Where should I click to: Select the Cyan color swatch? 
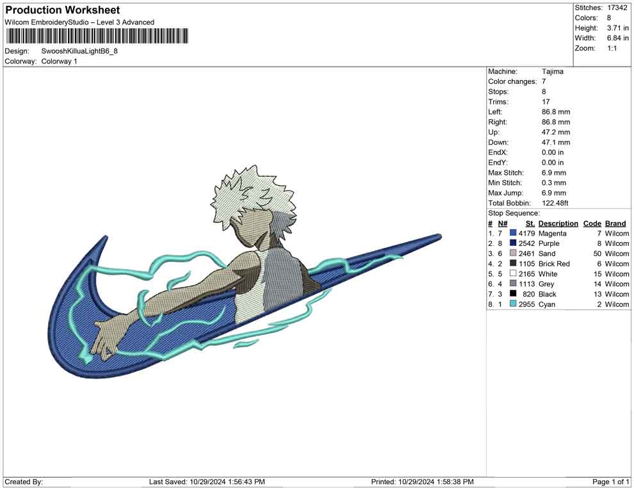[x=513, y=304]
